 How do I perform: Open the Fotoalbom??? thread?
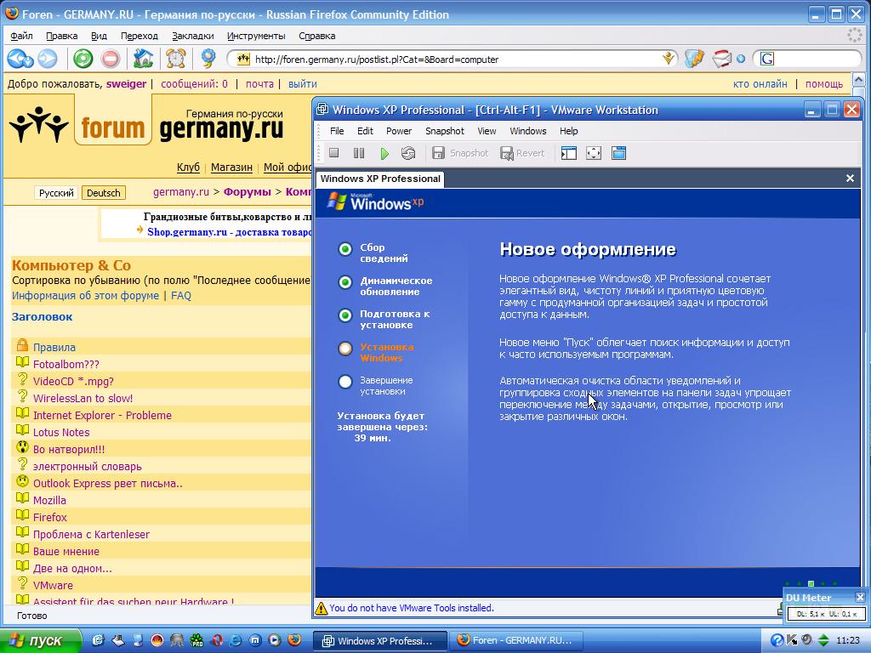(66, 364)
